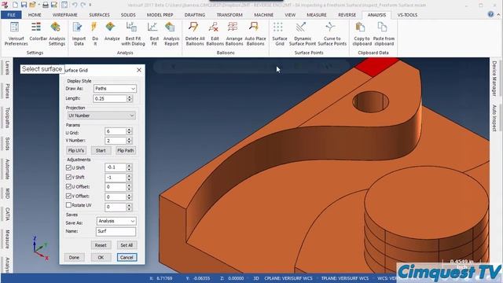503x283 pixels.
Task: Open Analysis Settings
Action: click(57, 34)
